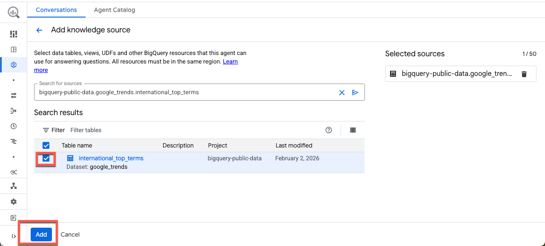This screenshot has height=246, width=545.
Task: Click the BigQuery logo icon
Action: 14,12
